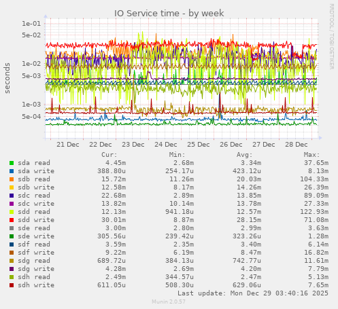Click the 'Avg:' column header
This screenshot has height=309, width=338.
pyautogui.click(x=244, y=155)
